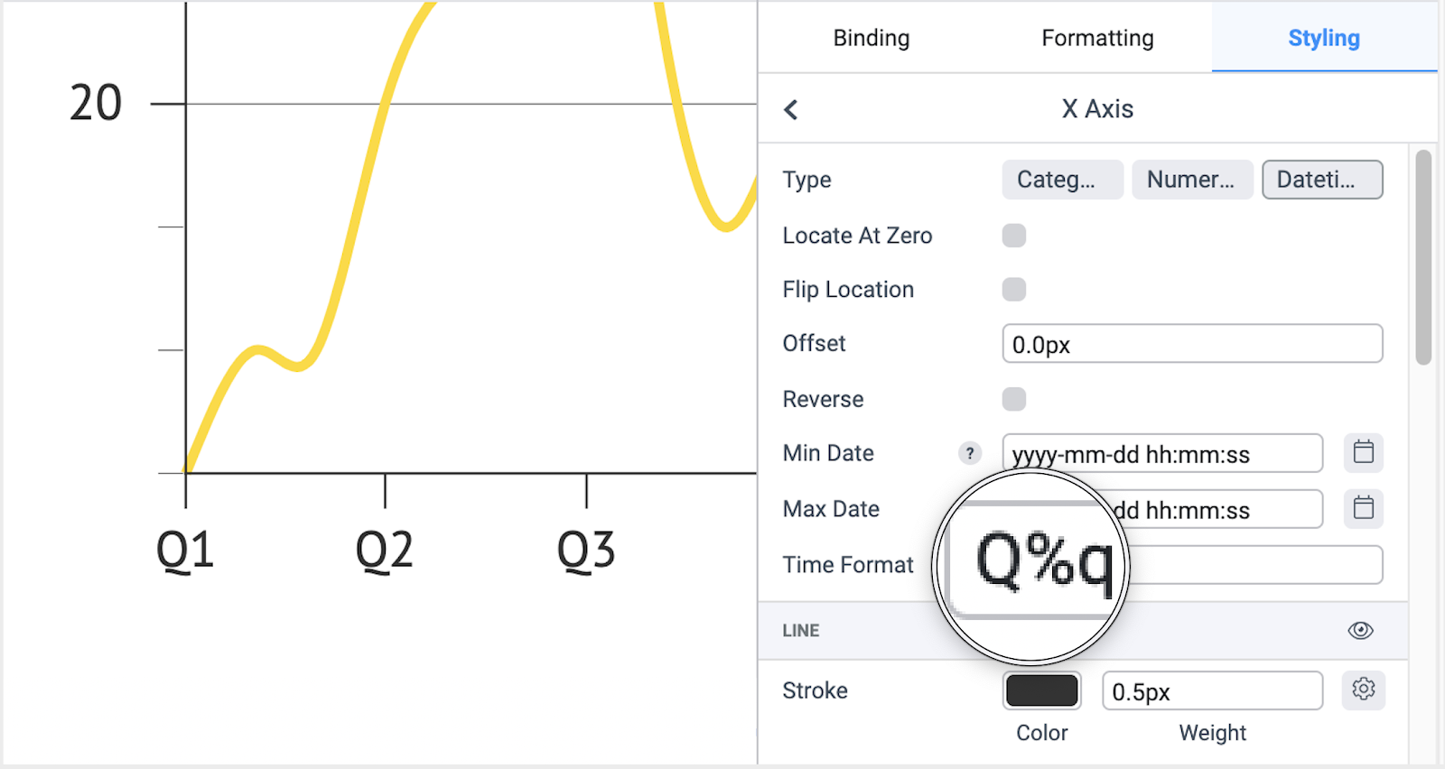Toggle LINE section visibility eye
The image size is (1445, 769).
[1361, 630]
